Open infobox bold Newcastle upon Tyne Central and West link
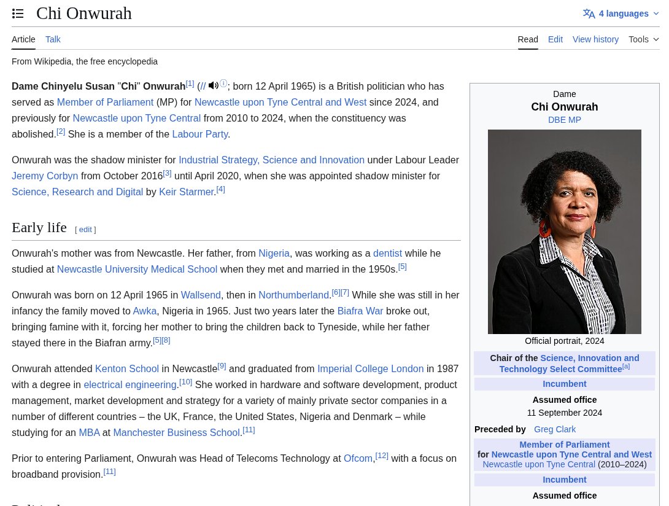669x506 pixels. tap(572, 454)
